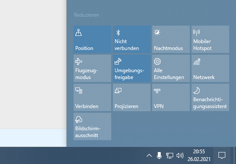
Task: Open Alle Einstellungen tile
Action: [171, 68]
